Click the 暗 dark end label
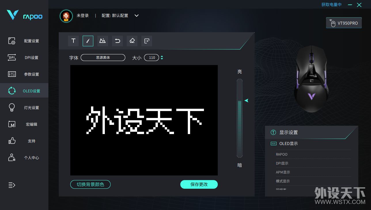Screen dimensions: 371x210 240,165
